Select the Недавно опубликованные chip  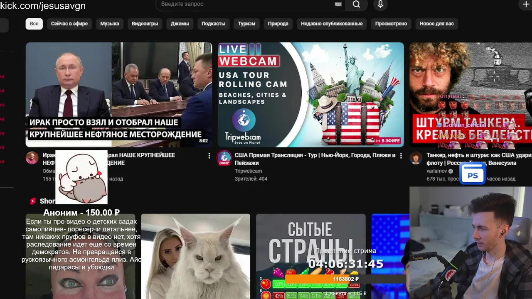coord(332,24)
